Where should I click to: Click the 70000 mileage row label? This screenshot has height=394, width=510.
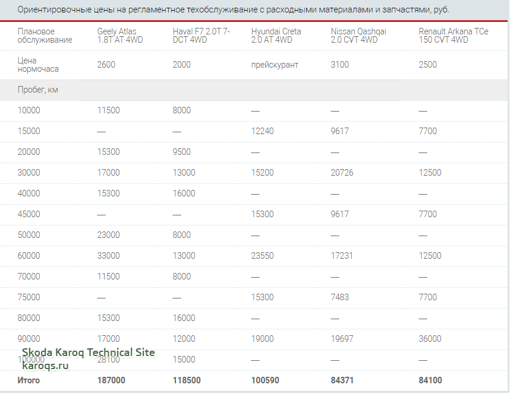click(x=29, y=277)
